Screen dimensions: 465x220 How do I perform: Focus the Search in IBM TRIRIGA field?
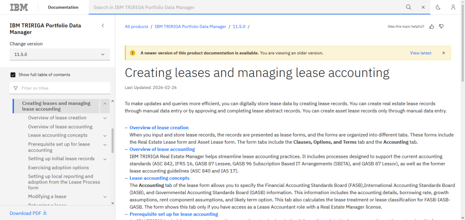click(246, 7)
